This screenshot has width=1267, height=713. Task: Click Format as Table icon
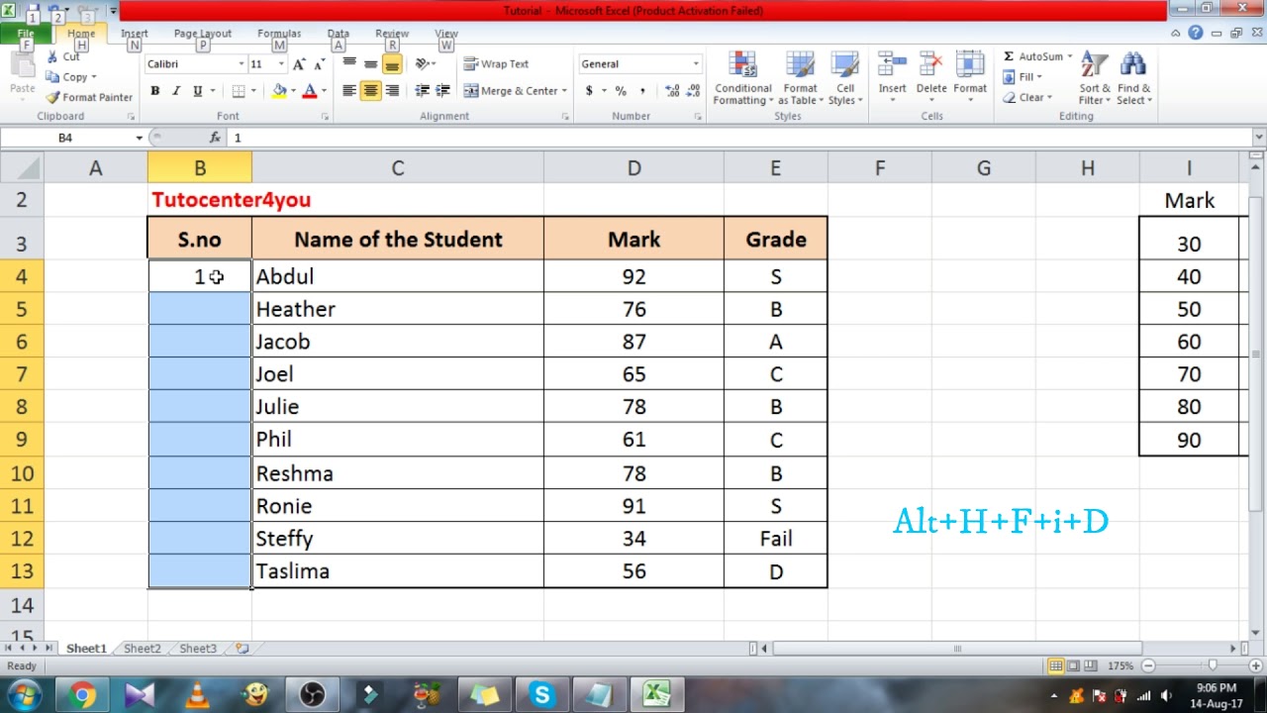tap(800, 78)
